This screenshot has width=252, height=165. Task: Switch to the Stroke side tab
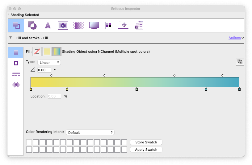(16, 63)
